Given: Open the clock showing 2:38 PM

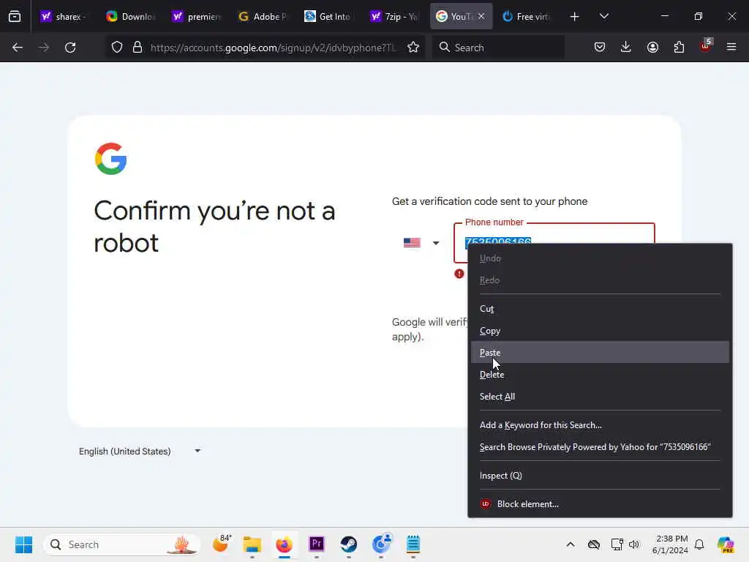Looking at the screenshot, I should (670, 544).
